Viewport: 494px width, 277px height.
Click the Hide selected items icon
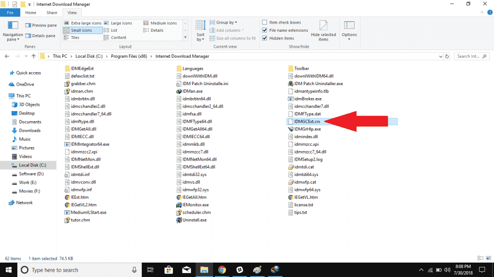pos(323,27)
